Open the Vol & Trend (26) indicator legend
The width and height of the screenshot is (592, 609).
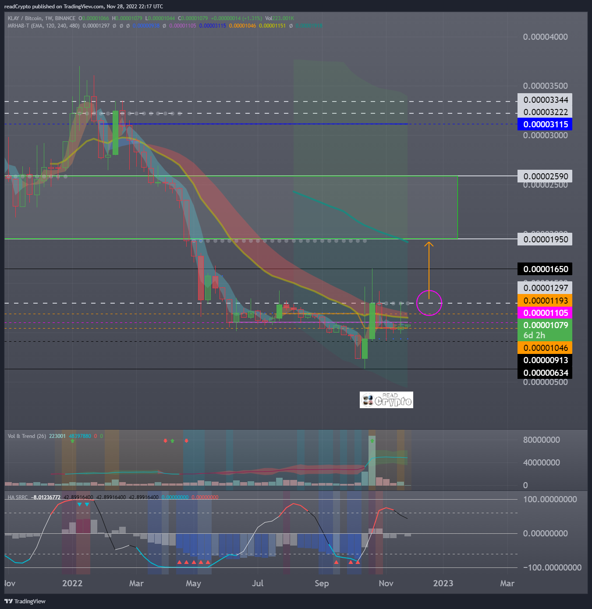pos(27,436)
